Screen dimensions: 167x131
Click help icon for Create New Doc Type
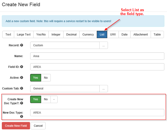[x=22, y=103]
